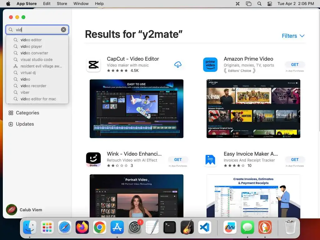Click the search field containing 'vid'
The width and height of the screenshot is (320, 240).
[x=37, y=30]
